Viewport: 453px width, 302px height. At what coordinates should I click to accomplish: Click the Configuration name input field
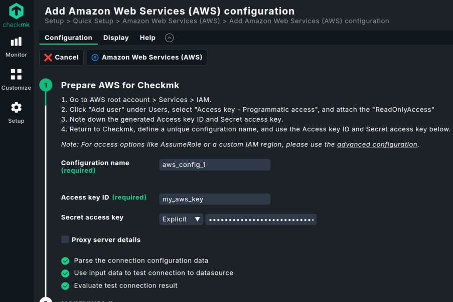pos(215,165)
